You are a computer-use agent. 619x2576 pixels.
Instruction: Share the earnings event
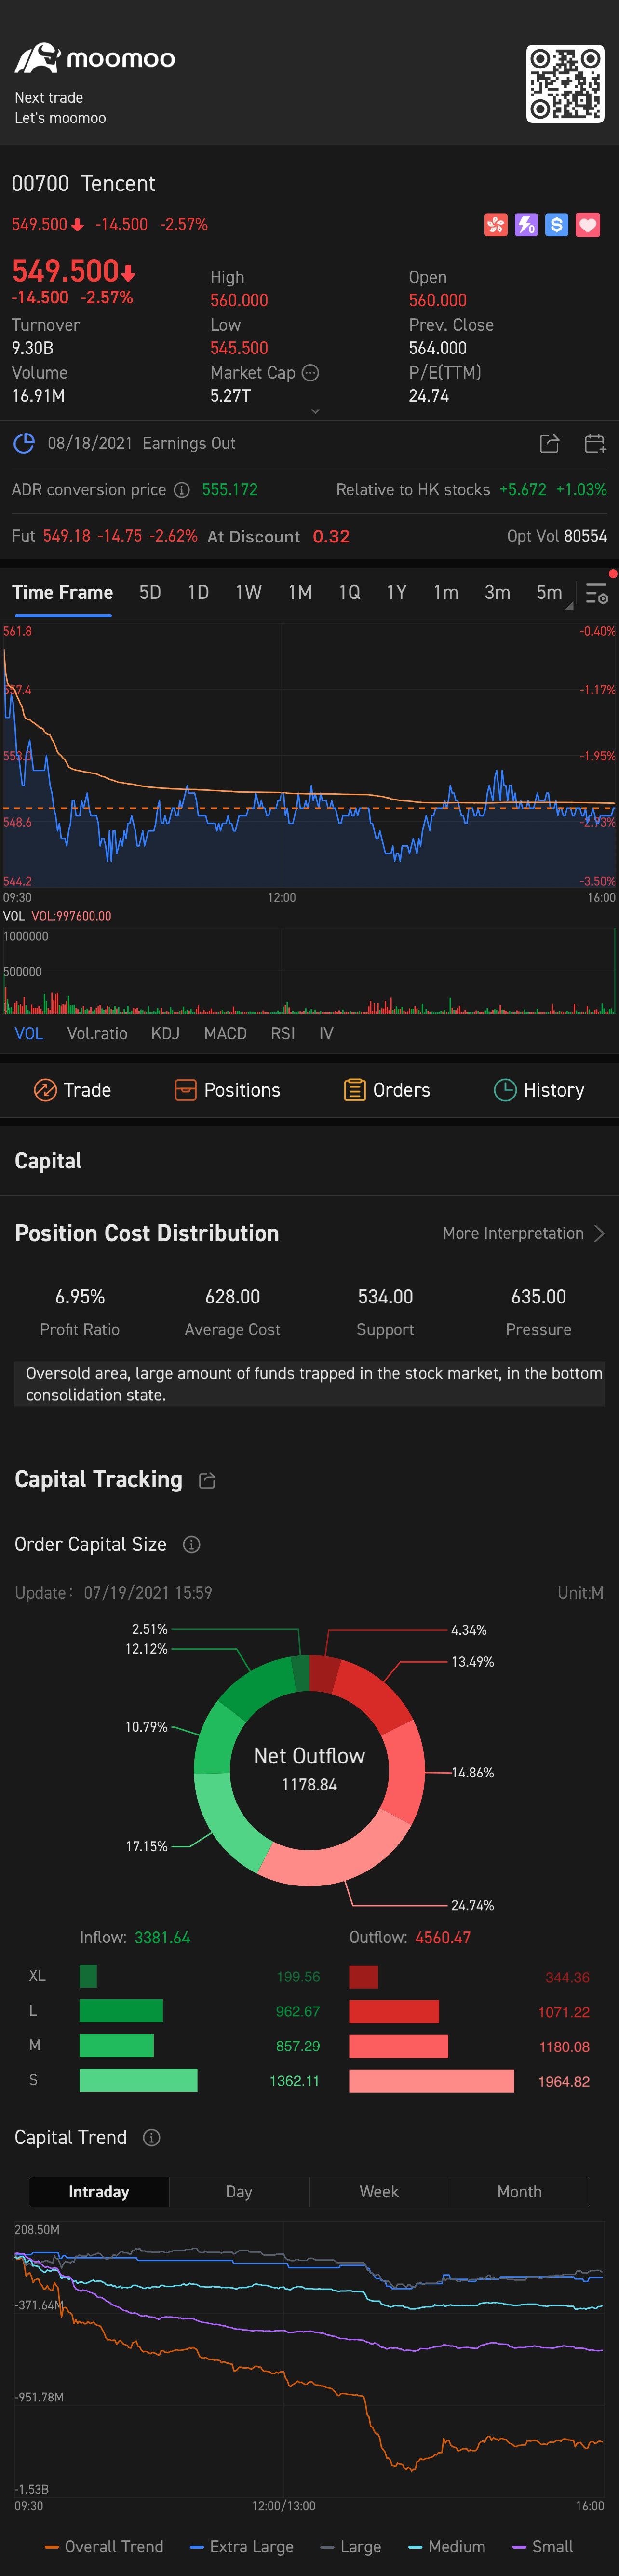(549, 444)
